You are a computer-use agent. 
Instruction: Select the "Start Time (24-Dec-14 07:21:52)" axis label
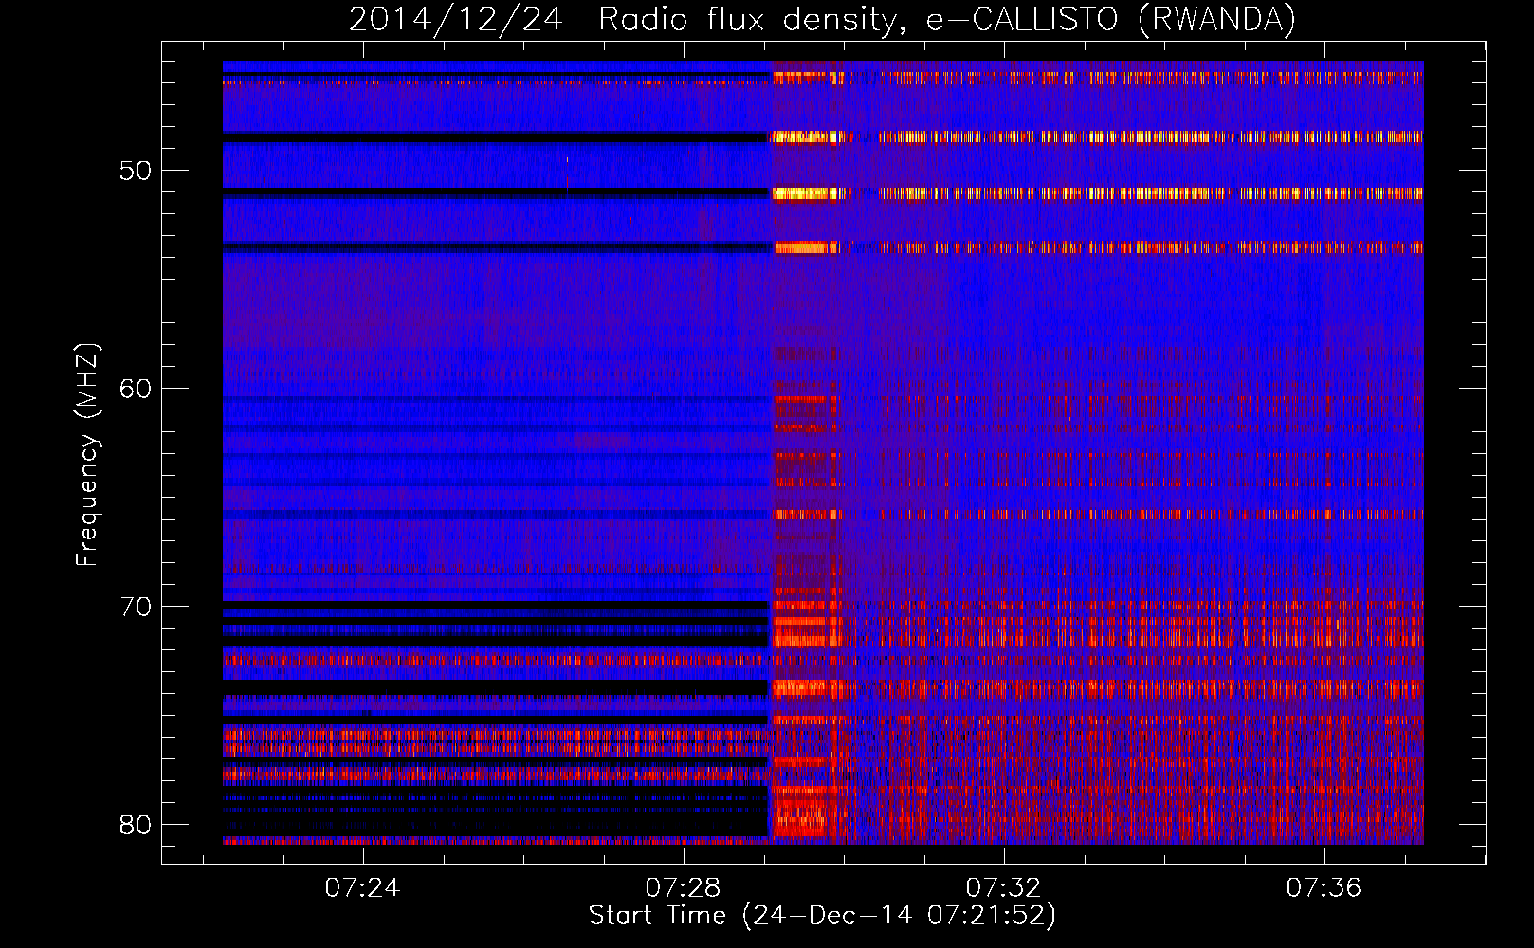tap(822, 916)
